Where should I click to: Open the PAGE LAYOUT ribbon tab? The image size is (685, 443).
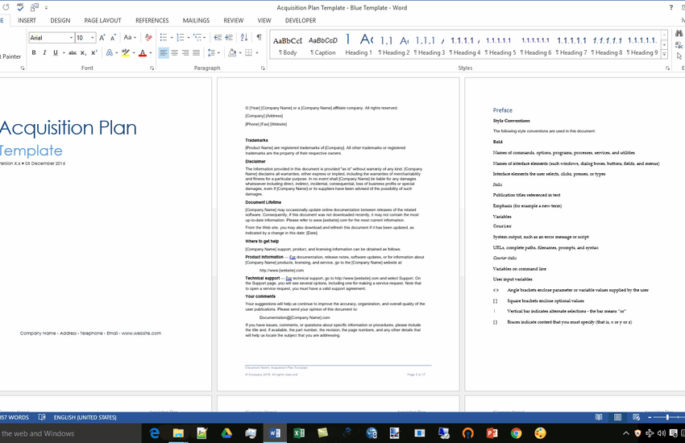[102, 21]
